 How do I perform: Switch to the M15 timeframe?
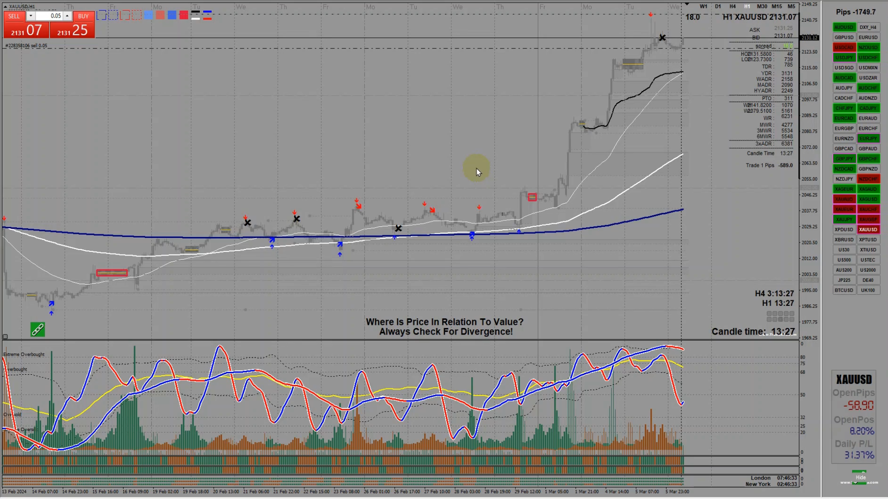tap(777, 6)
